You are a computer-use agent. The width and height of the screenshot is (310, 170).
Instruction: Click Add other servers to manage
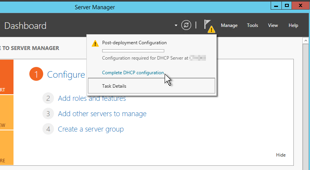102,114
